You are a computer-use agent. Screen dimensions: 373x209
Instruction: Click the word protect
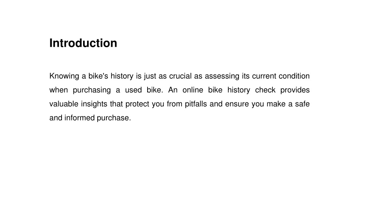coord(137,104)
